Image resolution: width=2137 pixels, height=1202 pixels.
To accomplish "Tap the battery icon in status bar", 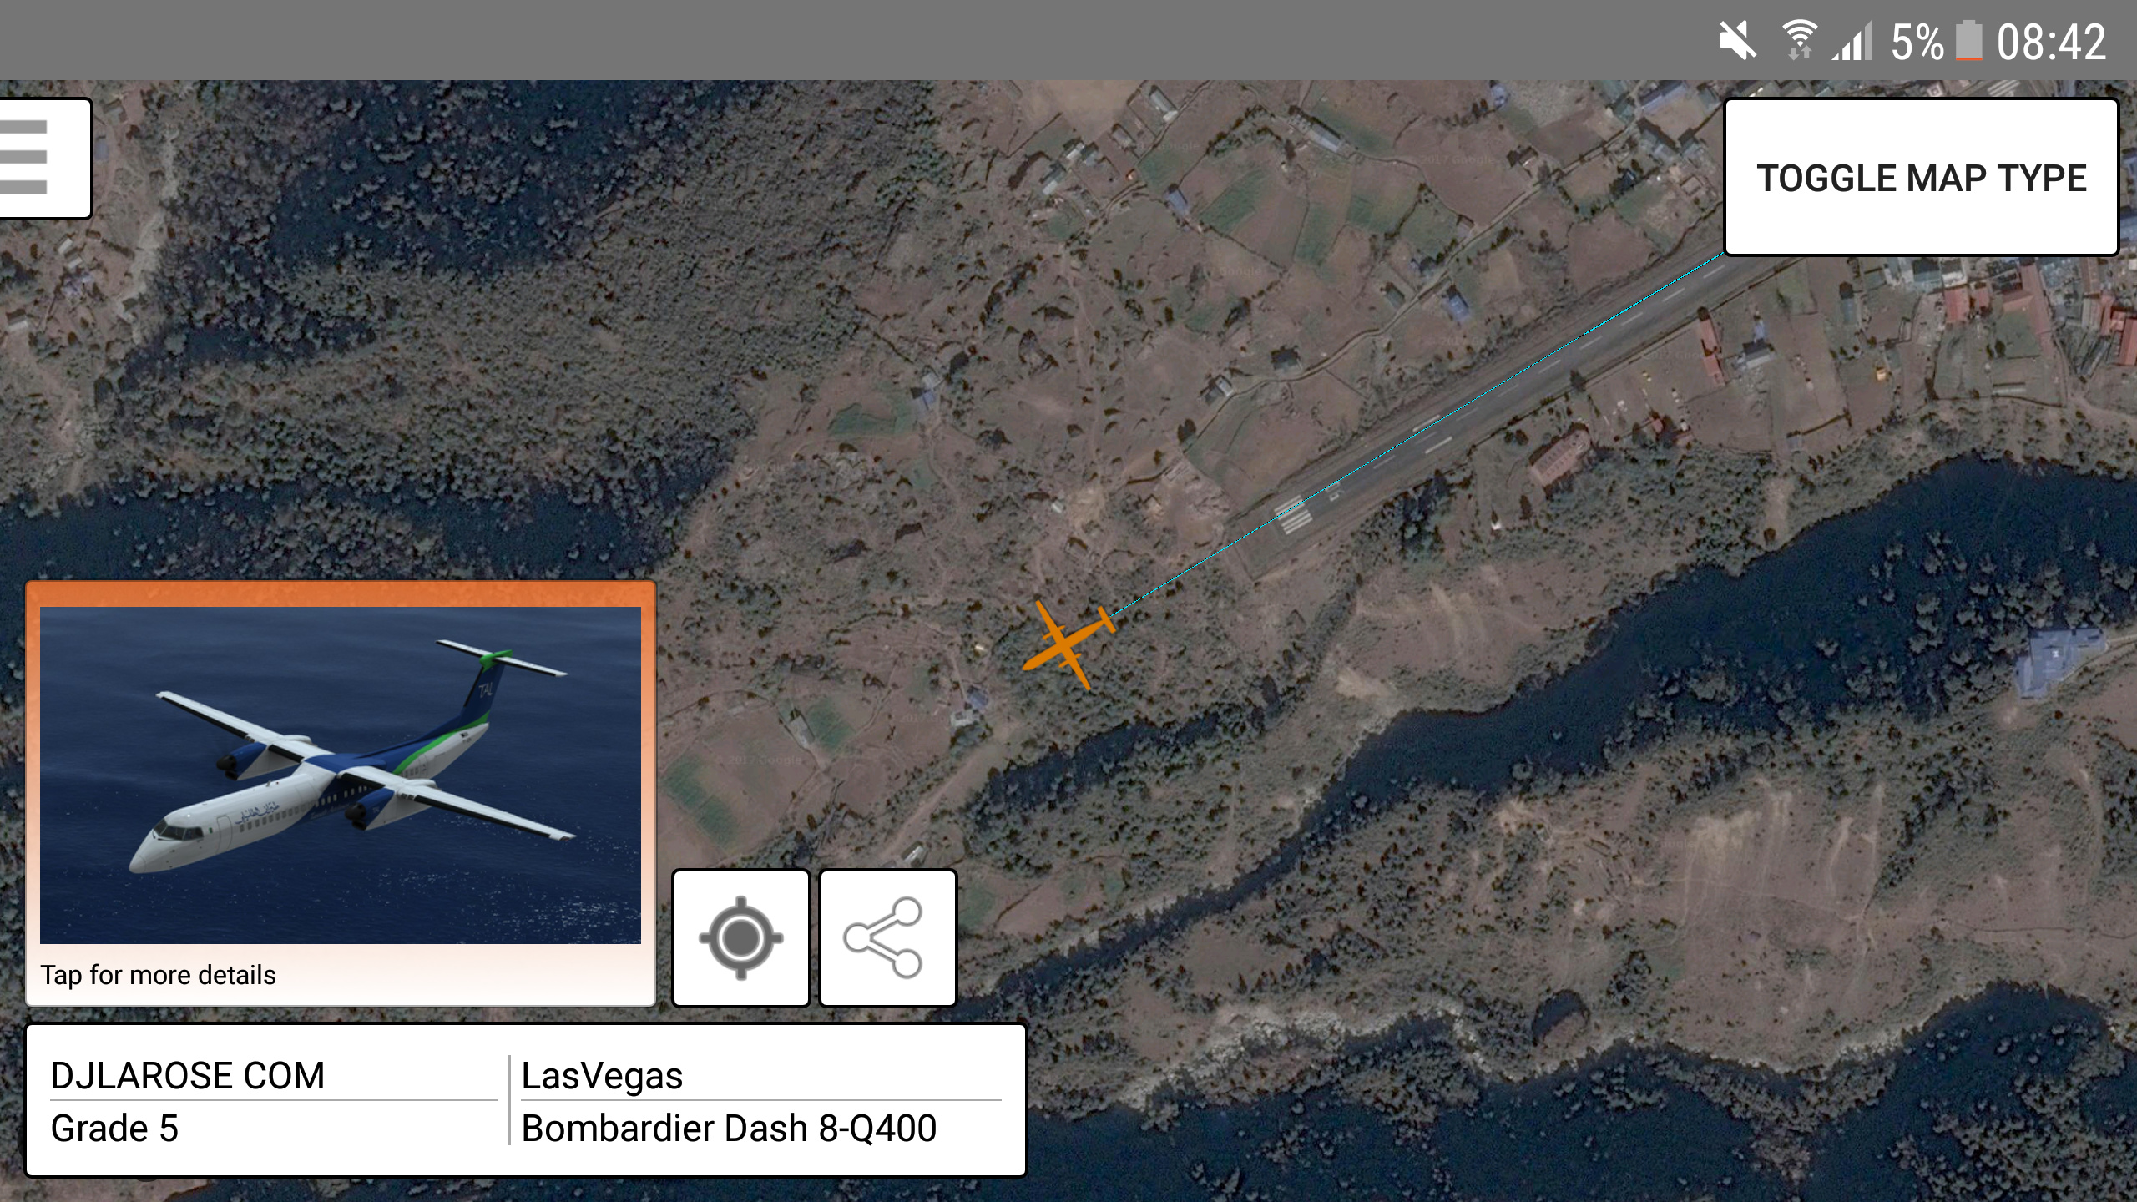I will click(1968, 41).
